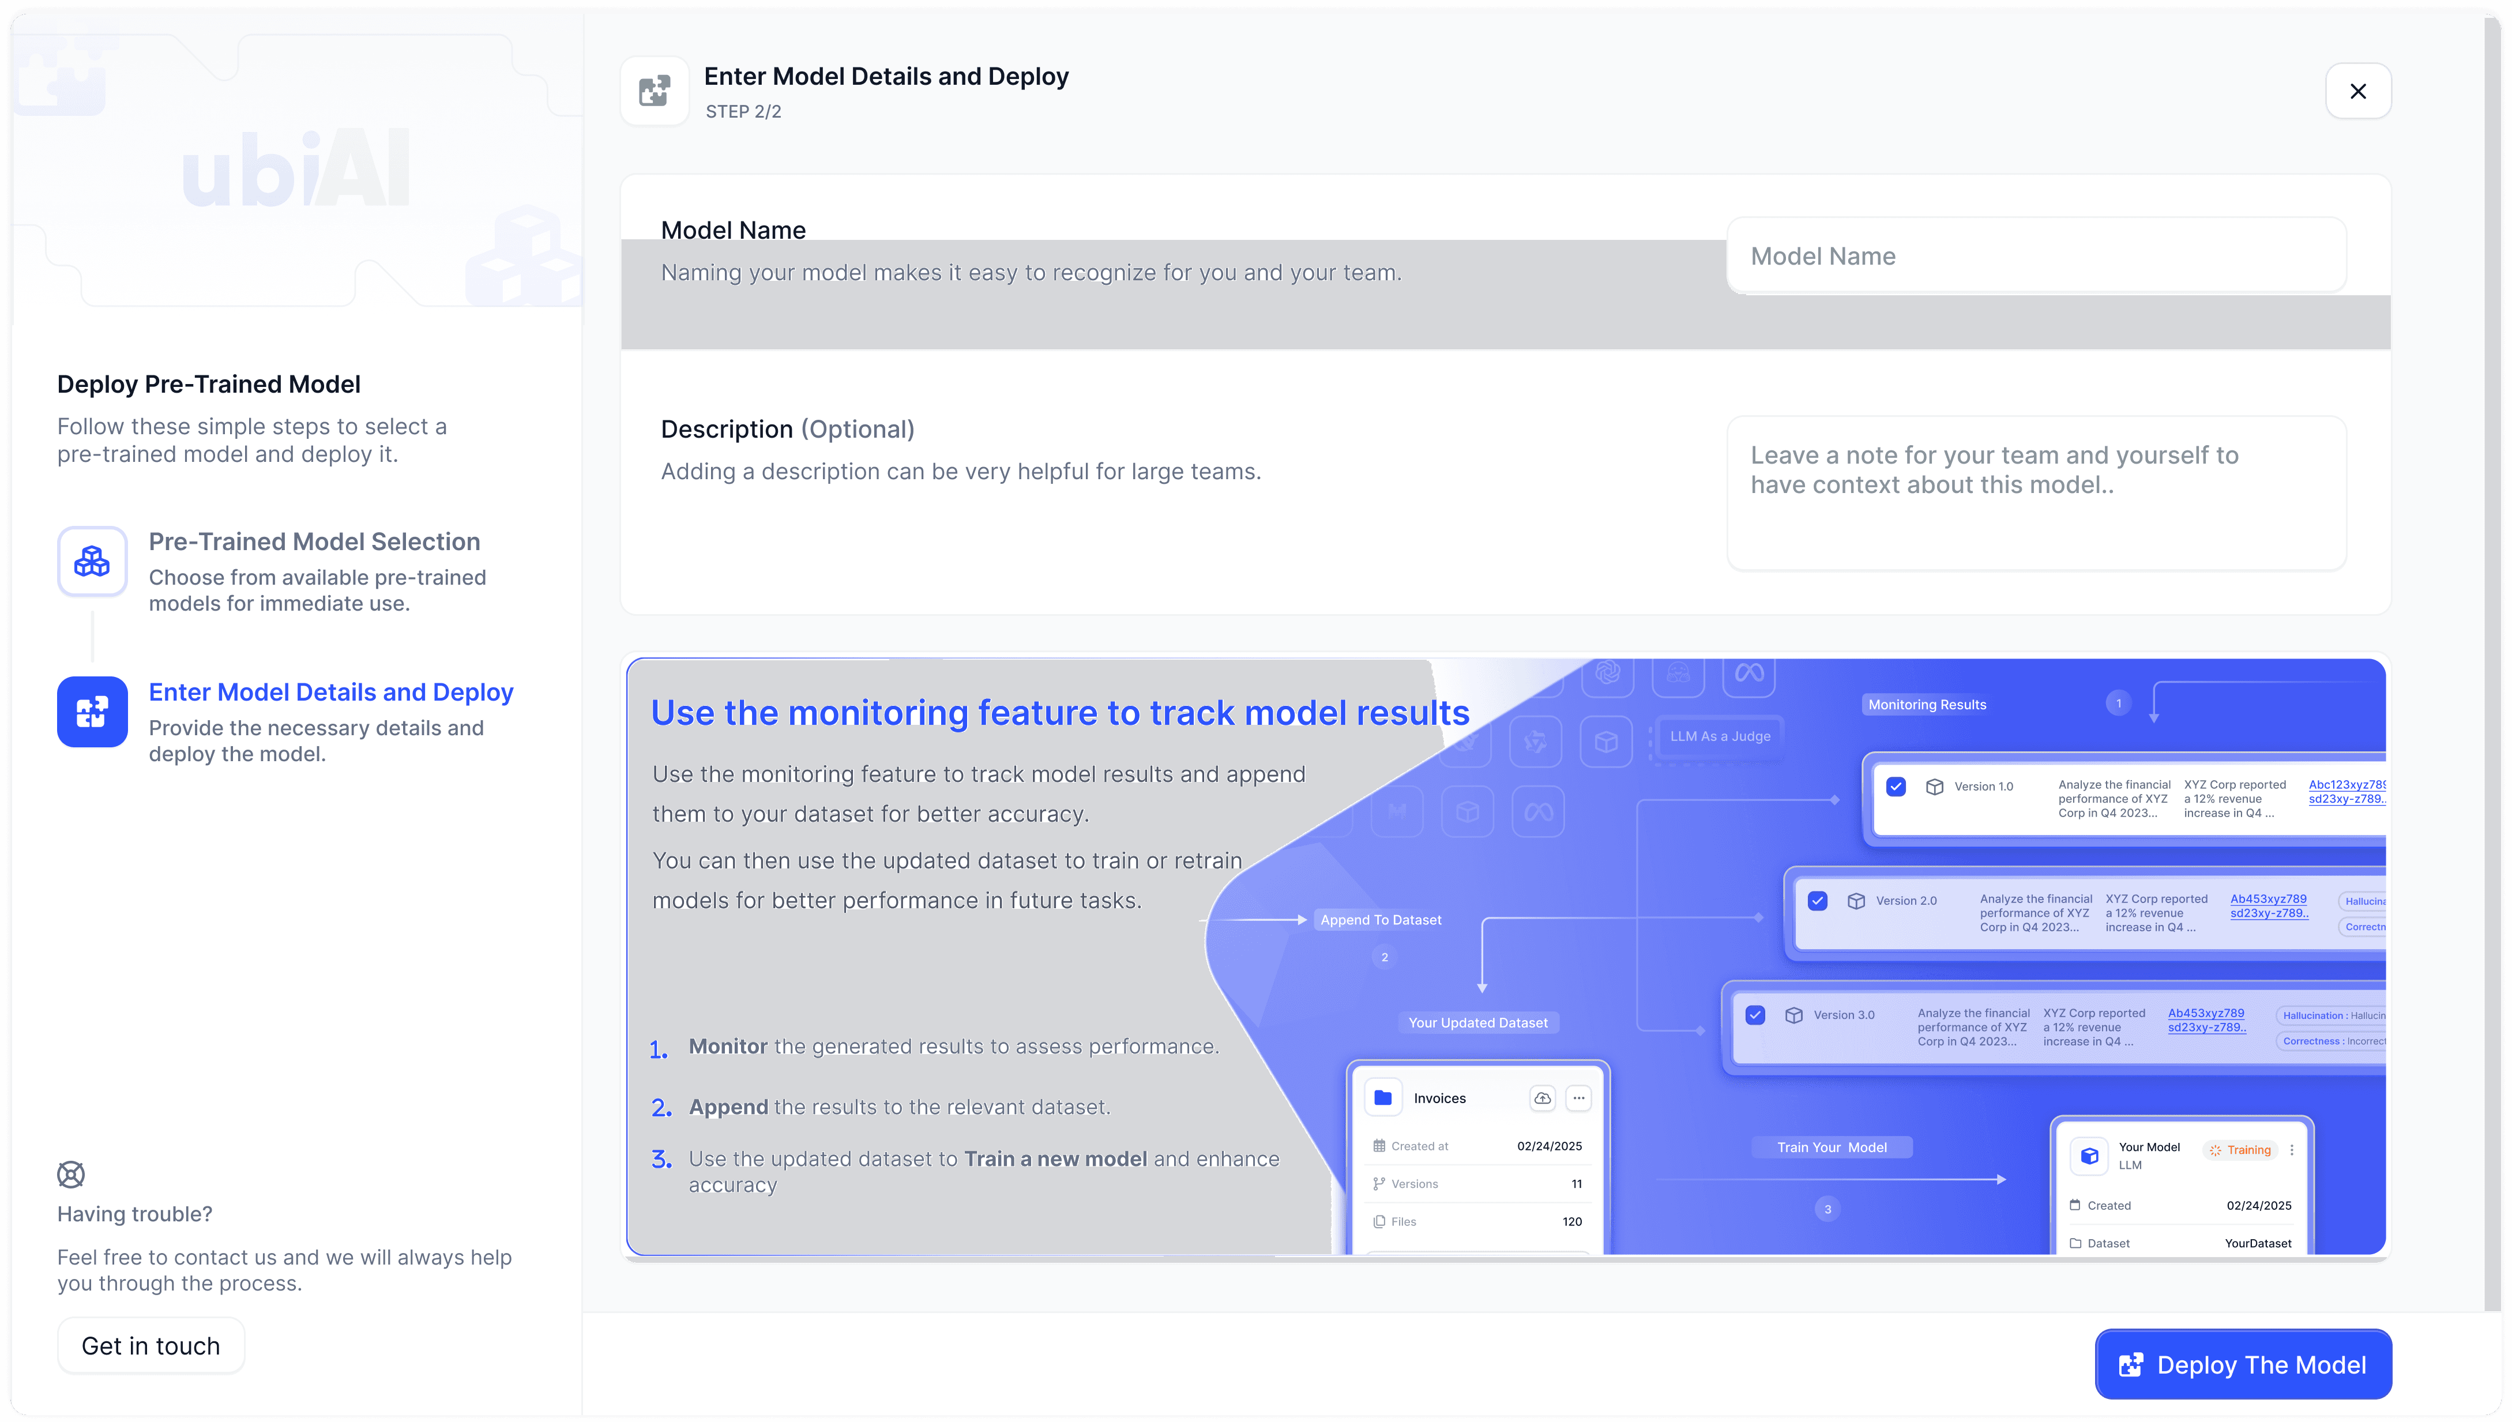The image size is (2512, 1422).
Task: Click the blue Invoices folder icon
Action: point(1382,1098)
